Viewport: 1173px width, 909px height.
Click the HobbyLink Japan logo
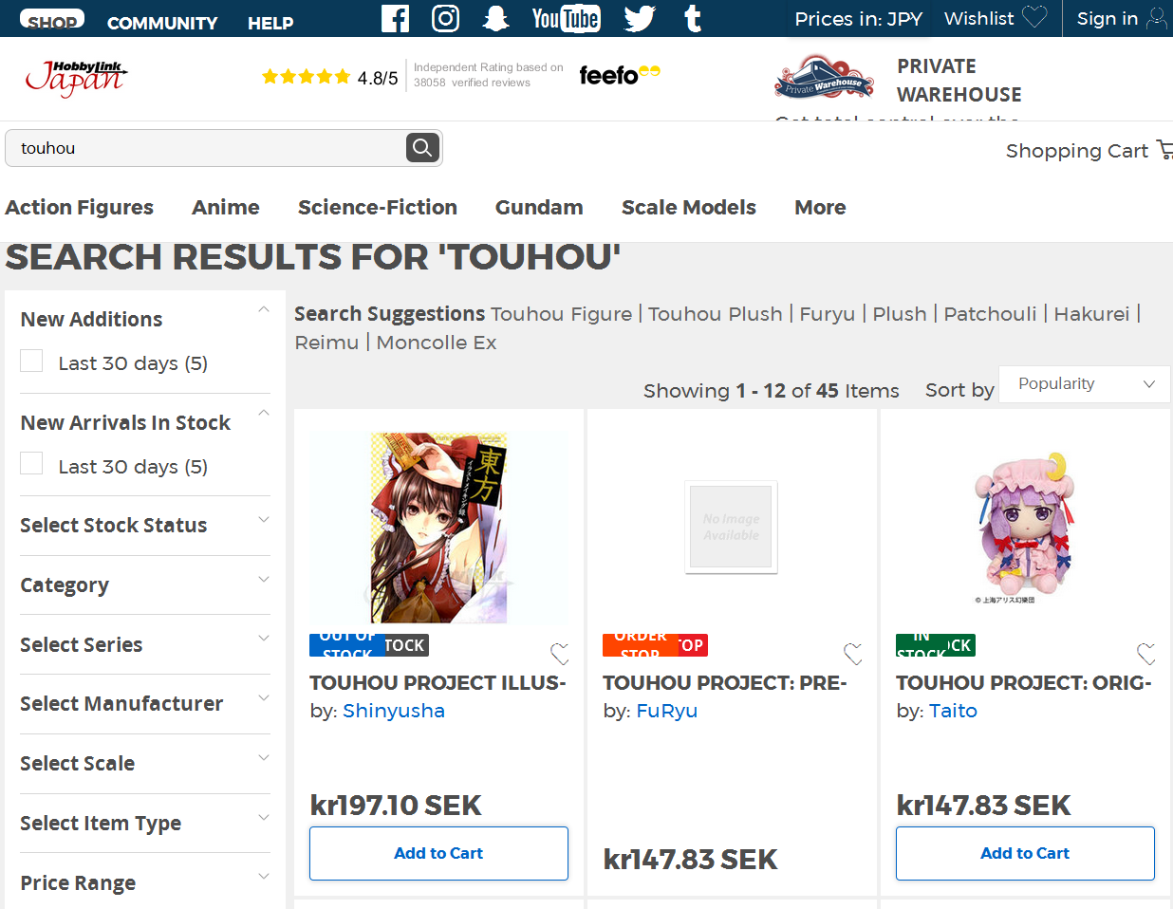[x=77, y=79]
